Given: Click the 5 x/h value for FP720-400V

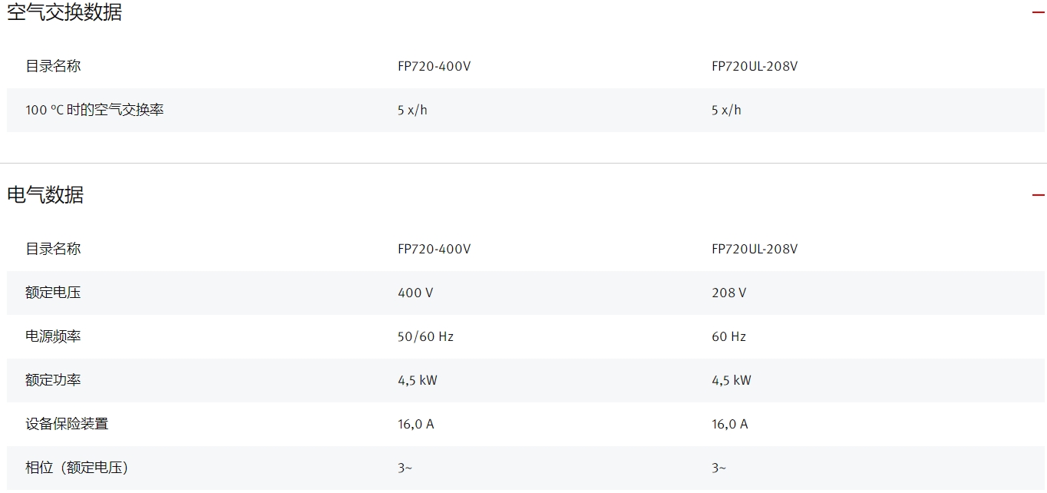Looking at the screenshot, I should [x=412, y=110].
